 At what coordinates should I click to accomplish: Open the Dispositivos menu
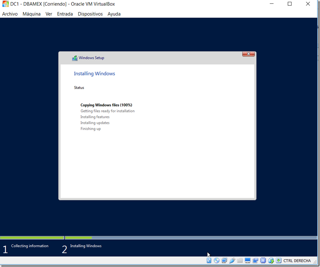point(90,14)
